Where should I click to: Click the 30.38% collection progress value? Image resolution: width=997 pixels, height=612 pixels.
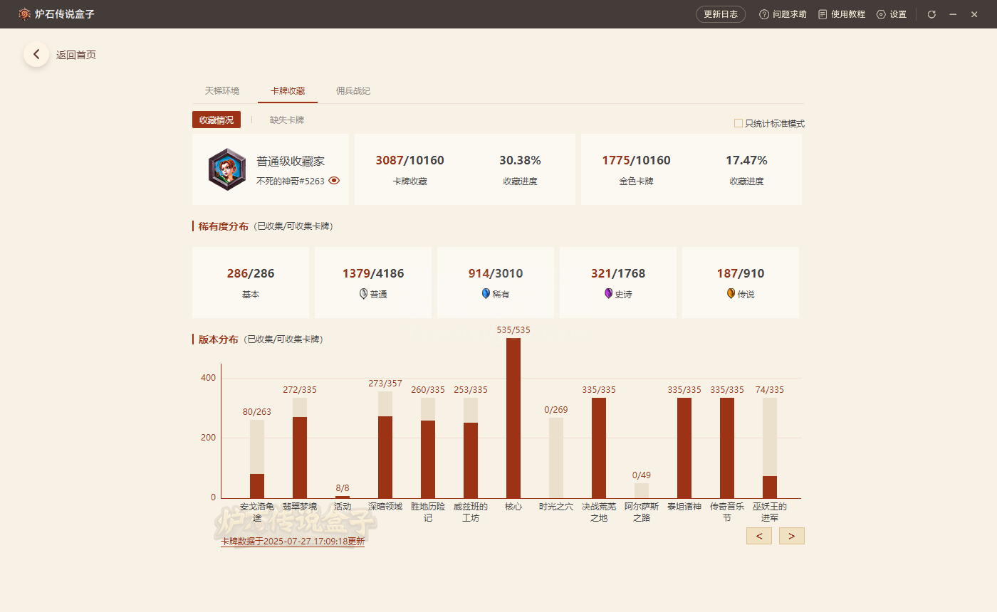point(520,160)
